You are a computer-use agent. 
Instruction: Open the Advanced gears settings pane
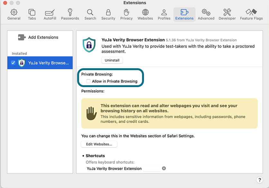click(206, 14)
